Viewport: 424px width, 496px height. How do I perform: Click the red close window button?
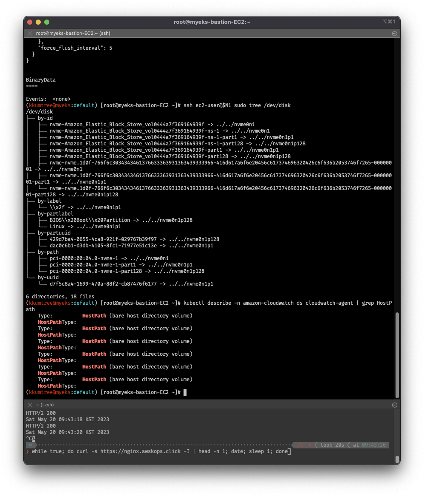(x=30, y=22)
